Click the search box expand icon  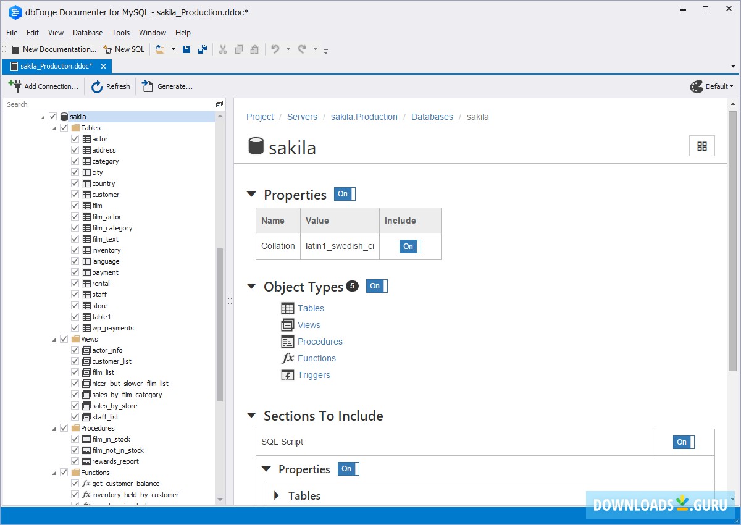[x=219, y=104]
